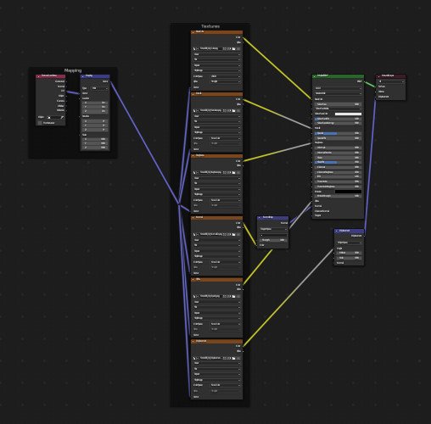Click open-folder icon in Displacement texture node

coord(233,358)
